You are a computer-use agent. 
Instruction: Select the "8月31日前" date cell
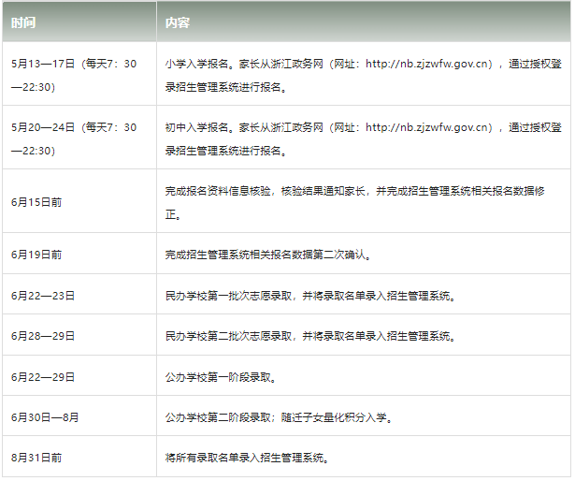point(37,458)
